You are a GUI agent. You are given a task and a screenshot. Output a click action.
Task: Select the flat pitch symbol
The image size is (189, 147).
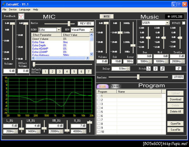pyautogui.click(x=149, y=68)
